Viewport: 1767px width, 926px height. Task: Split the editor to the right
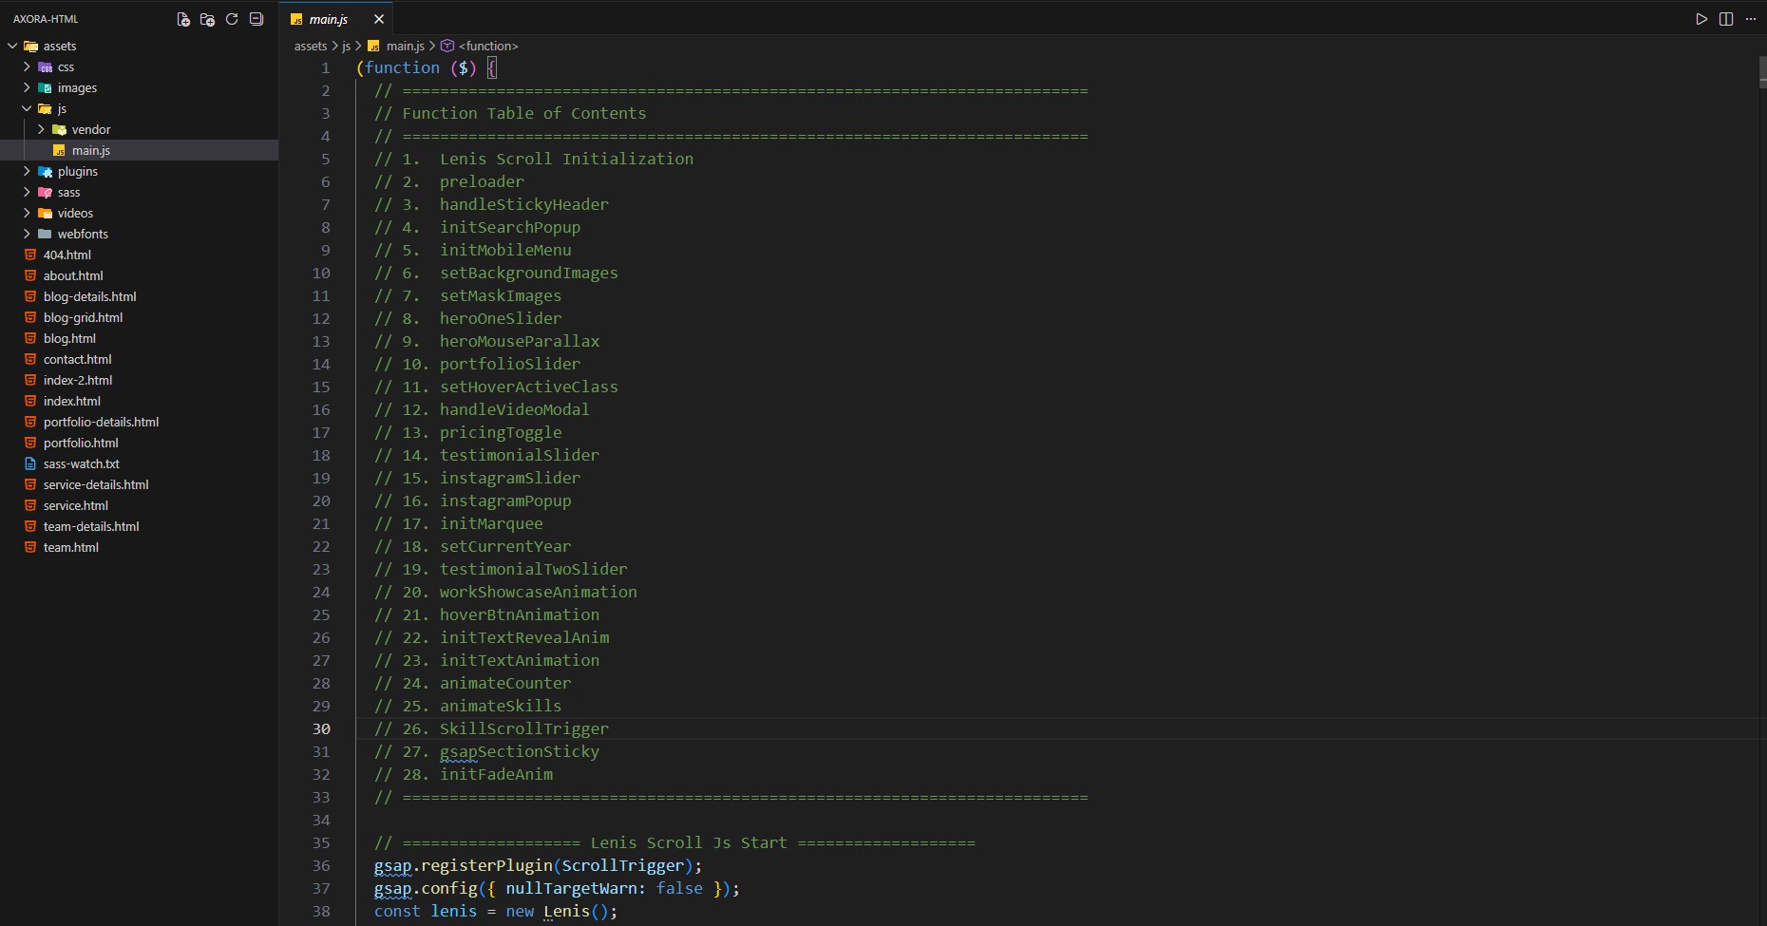(x=1726, y=19)
